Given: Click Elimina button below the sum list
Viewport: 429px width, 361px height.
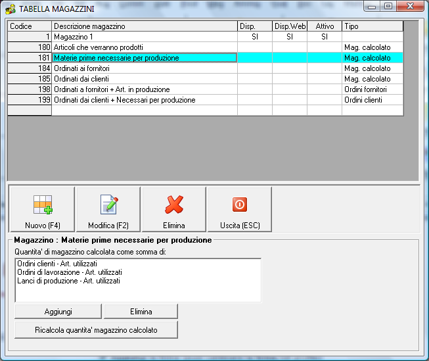Looking at the screenshot, I should click(x=141, y=312).
